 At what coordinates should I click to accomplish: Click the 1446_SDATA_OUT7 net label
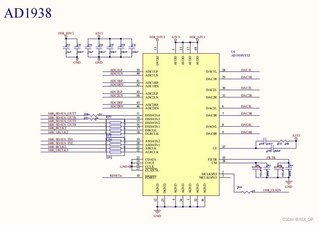click(62, 113)
